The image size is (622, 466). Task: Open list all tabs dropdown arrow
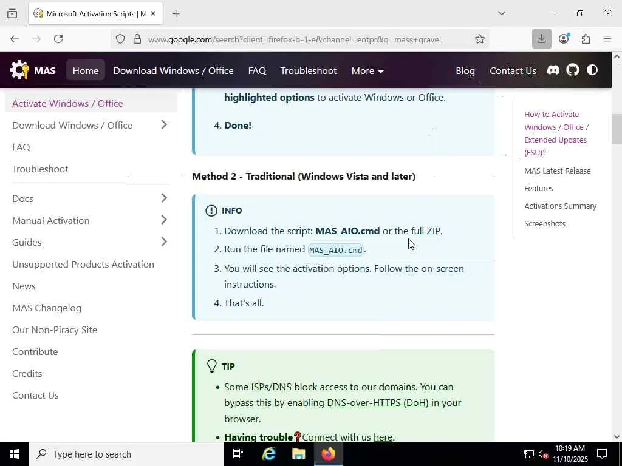pos(501,13)
